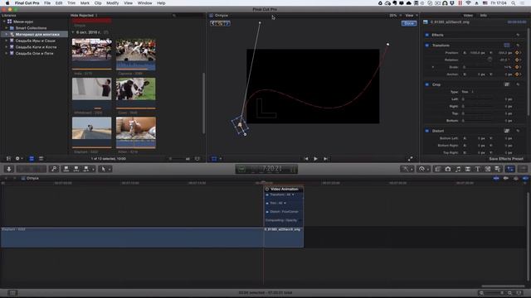The image size is (531, 298).
Task: Toggle the Rotation keyframe diamond
Action: click(x=517, y=60)
